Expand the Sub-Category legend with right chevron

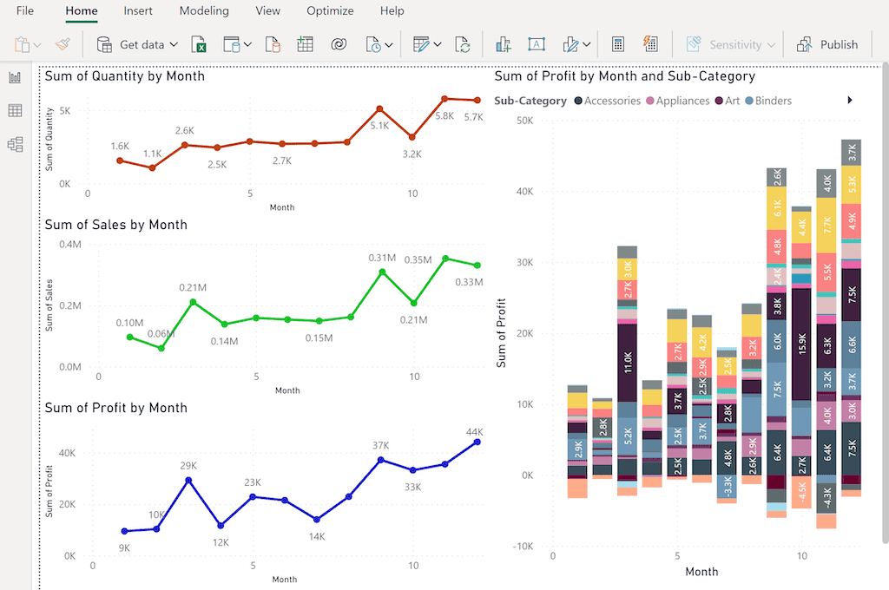[849, 100]
